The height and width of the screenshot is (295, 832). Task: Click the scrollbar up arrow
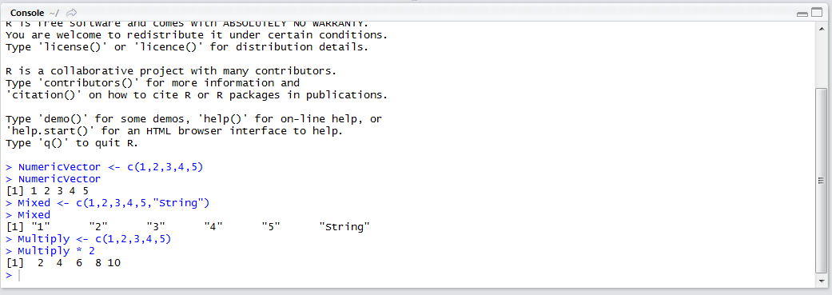820,28
